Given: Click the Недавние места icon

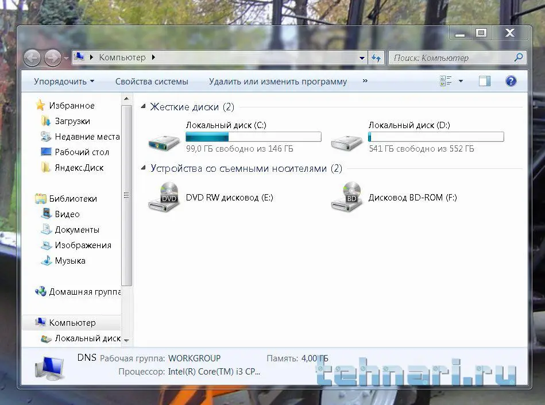Looking at the screenshot, I should (45, 136).
